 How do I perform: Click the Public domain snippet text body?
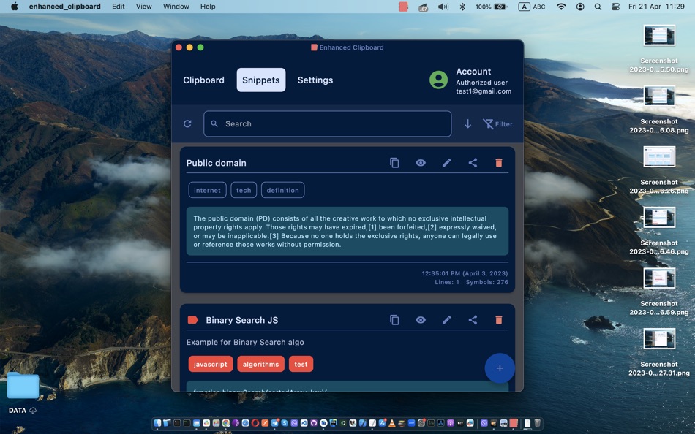(347, 231)
